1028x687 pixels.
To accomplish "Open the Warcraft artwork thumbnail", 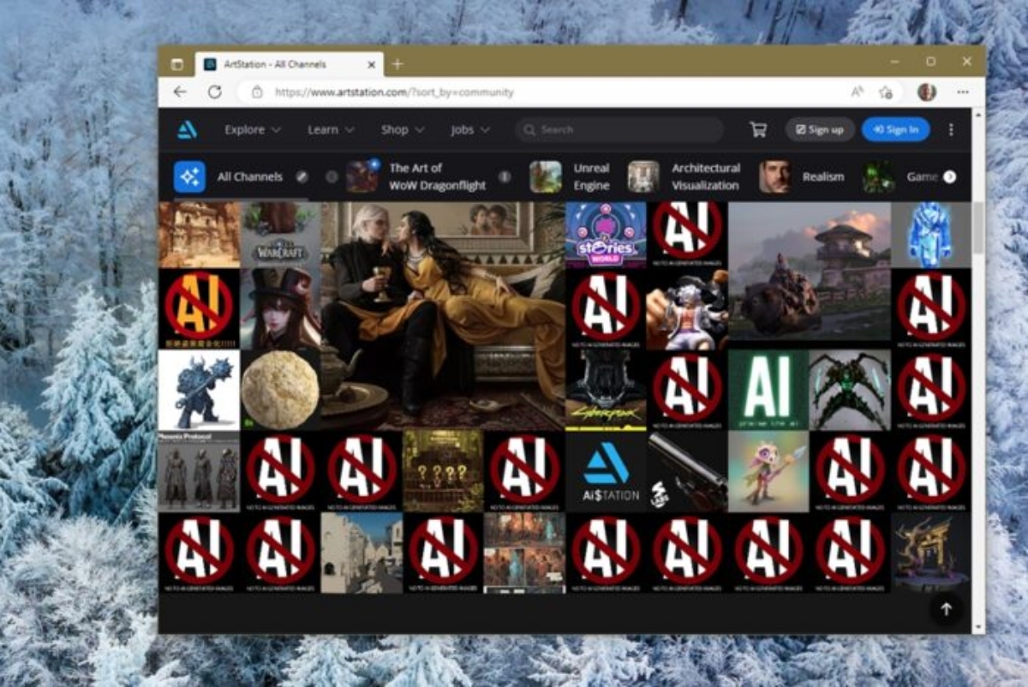I will (x=280, y=234).
